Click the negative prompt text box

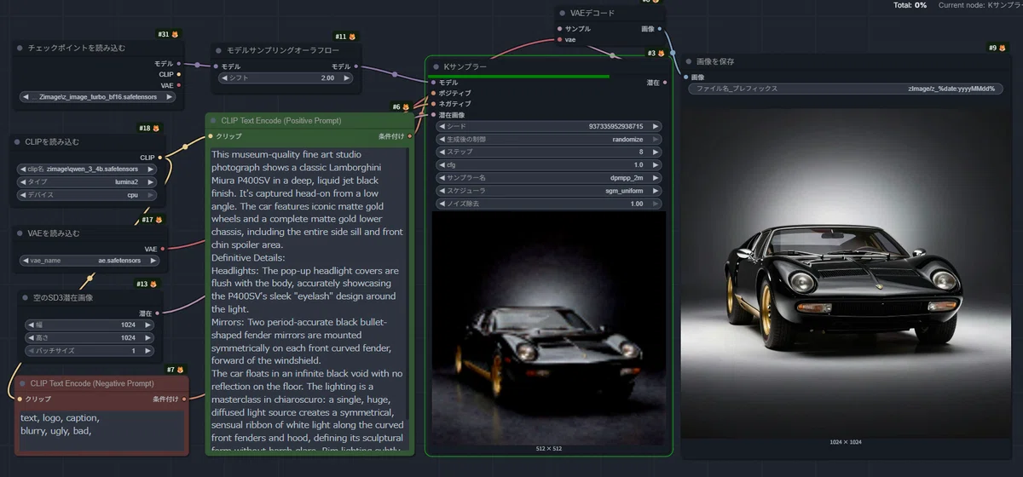tap(101, 430)
